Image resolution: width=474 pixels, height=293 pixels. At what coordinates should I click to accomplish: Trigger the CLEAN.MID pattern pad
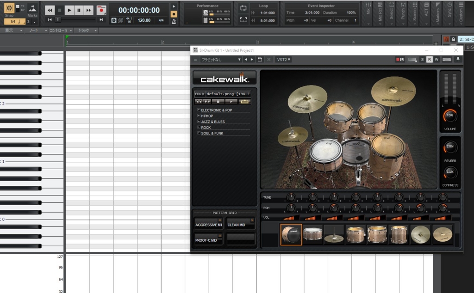click(241, 224)
